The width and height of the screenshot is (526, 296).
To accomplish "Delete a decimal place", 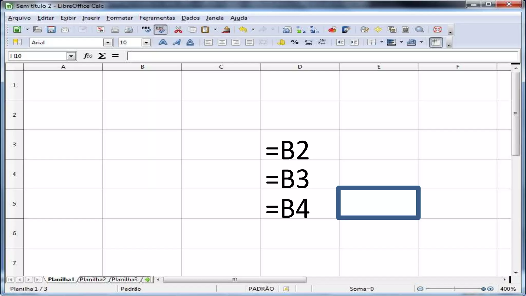I will click(x=322, y=42).
